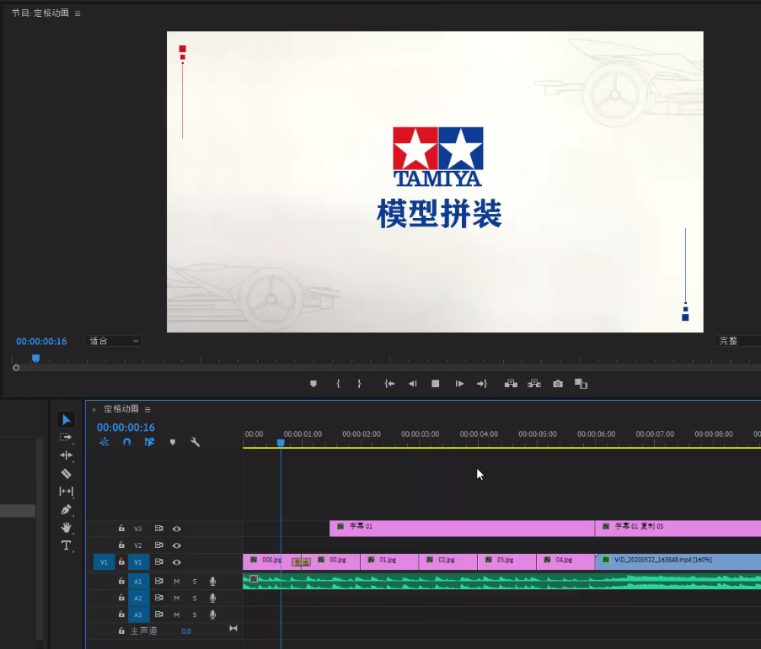Click the Extract button
Image resolution: width=761 pixels, height=649 pixels.
(x=534, y=384)
